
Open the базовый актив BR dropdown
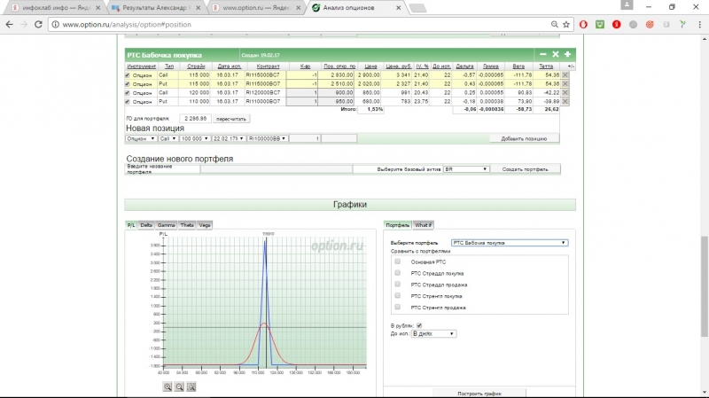(x=466, y=168)
